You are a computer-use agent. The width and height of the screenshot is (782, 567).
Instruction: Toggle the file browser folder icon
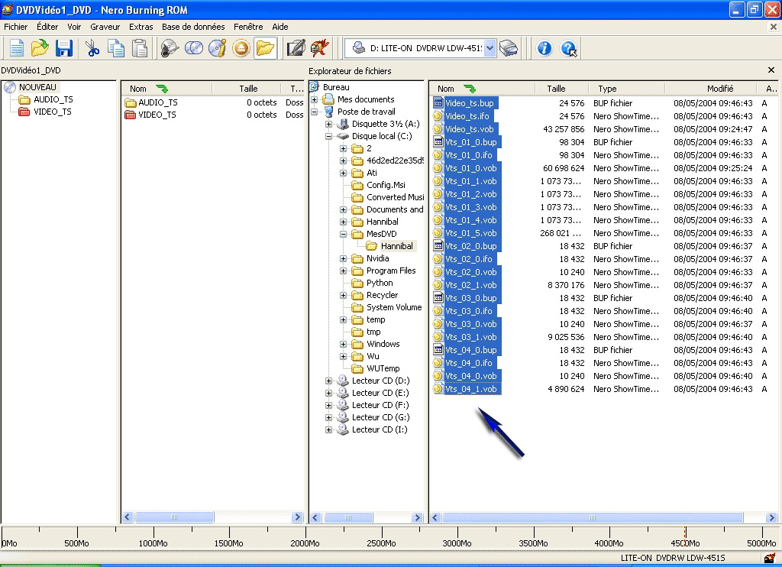point(265,48)
